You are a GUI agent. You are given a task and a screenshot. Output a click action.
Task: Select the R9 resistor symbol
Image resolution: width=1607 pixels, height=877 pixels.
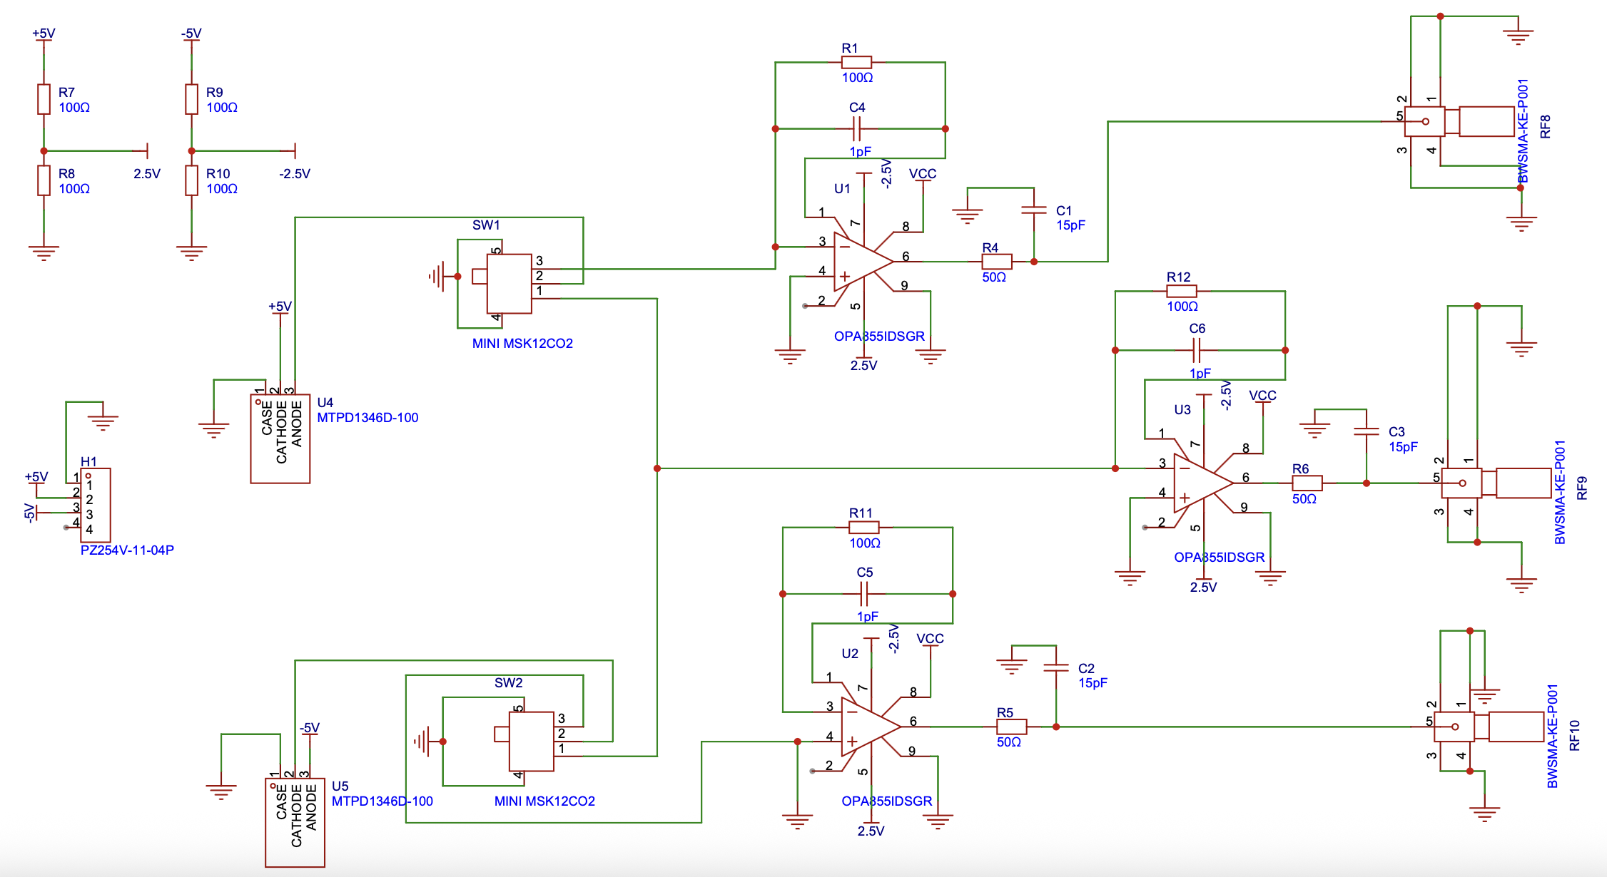[x=191, y=99]
